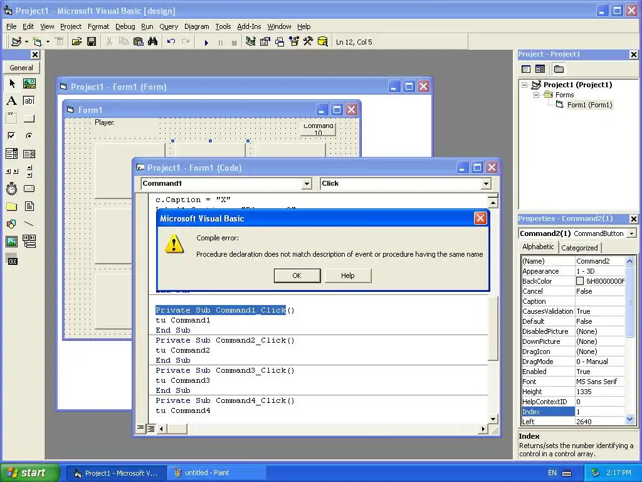Click the EN language indicator
642x482 pixels.
pos(552,473)
